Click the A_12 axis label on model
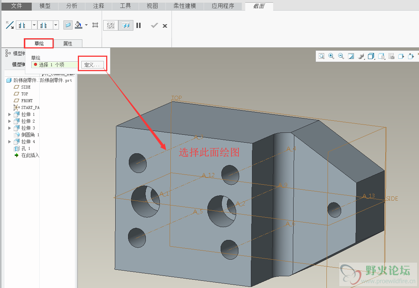The width and height of the screenshot is (419, 288). (x=209, y=175)
